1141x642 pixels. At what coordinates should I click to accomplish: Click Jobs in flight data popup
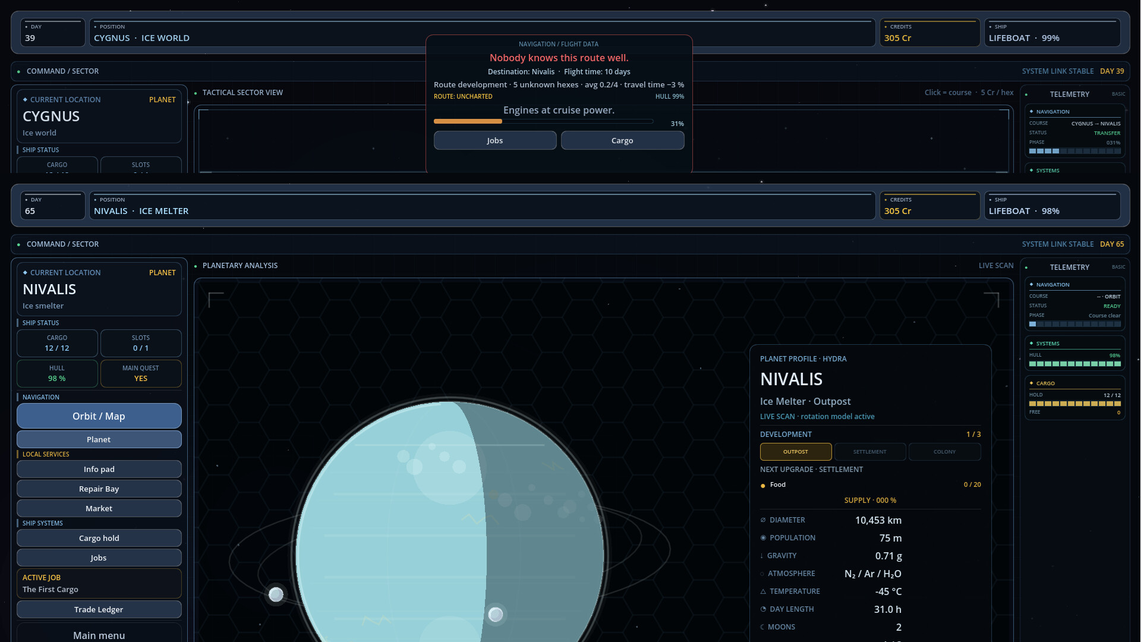[x=495, y=140]
